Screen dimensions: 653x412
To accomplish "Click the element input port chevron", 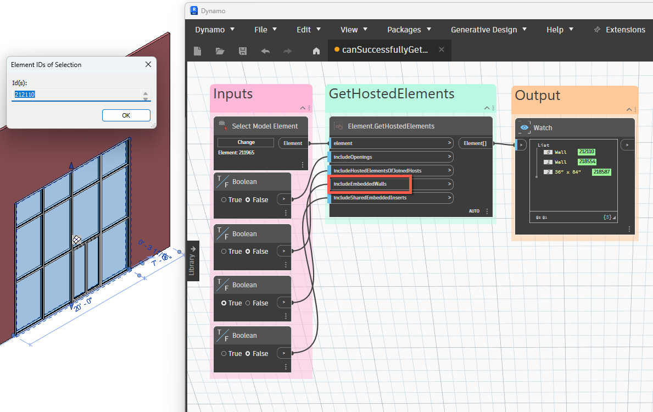I will [x=449, y=143].
